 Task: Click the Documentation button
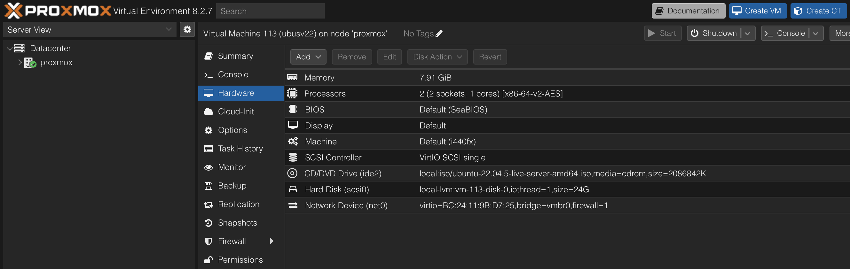pyautogui.click(x=688, y=11)
